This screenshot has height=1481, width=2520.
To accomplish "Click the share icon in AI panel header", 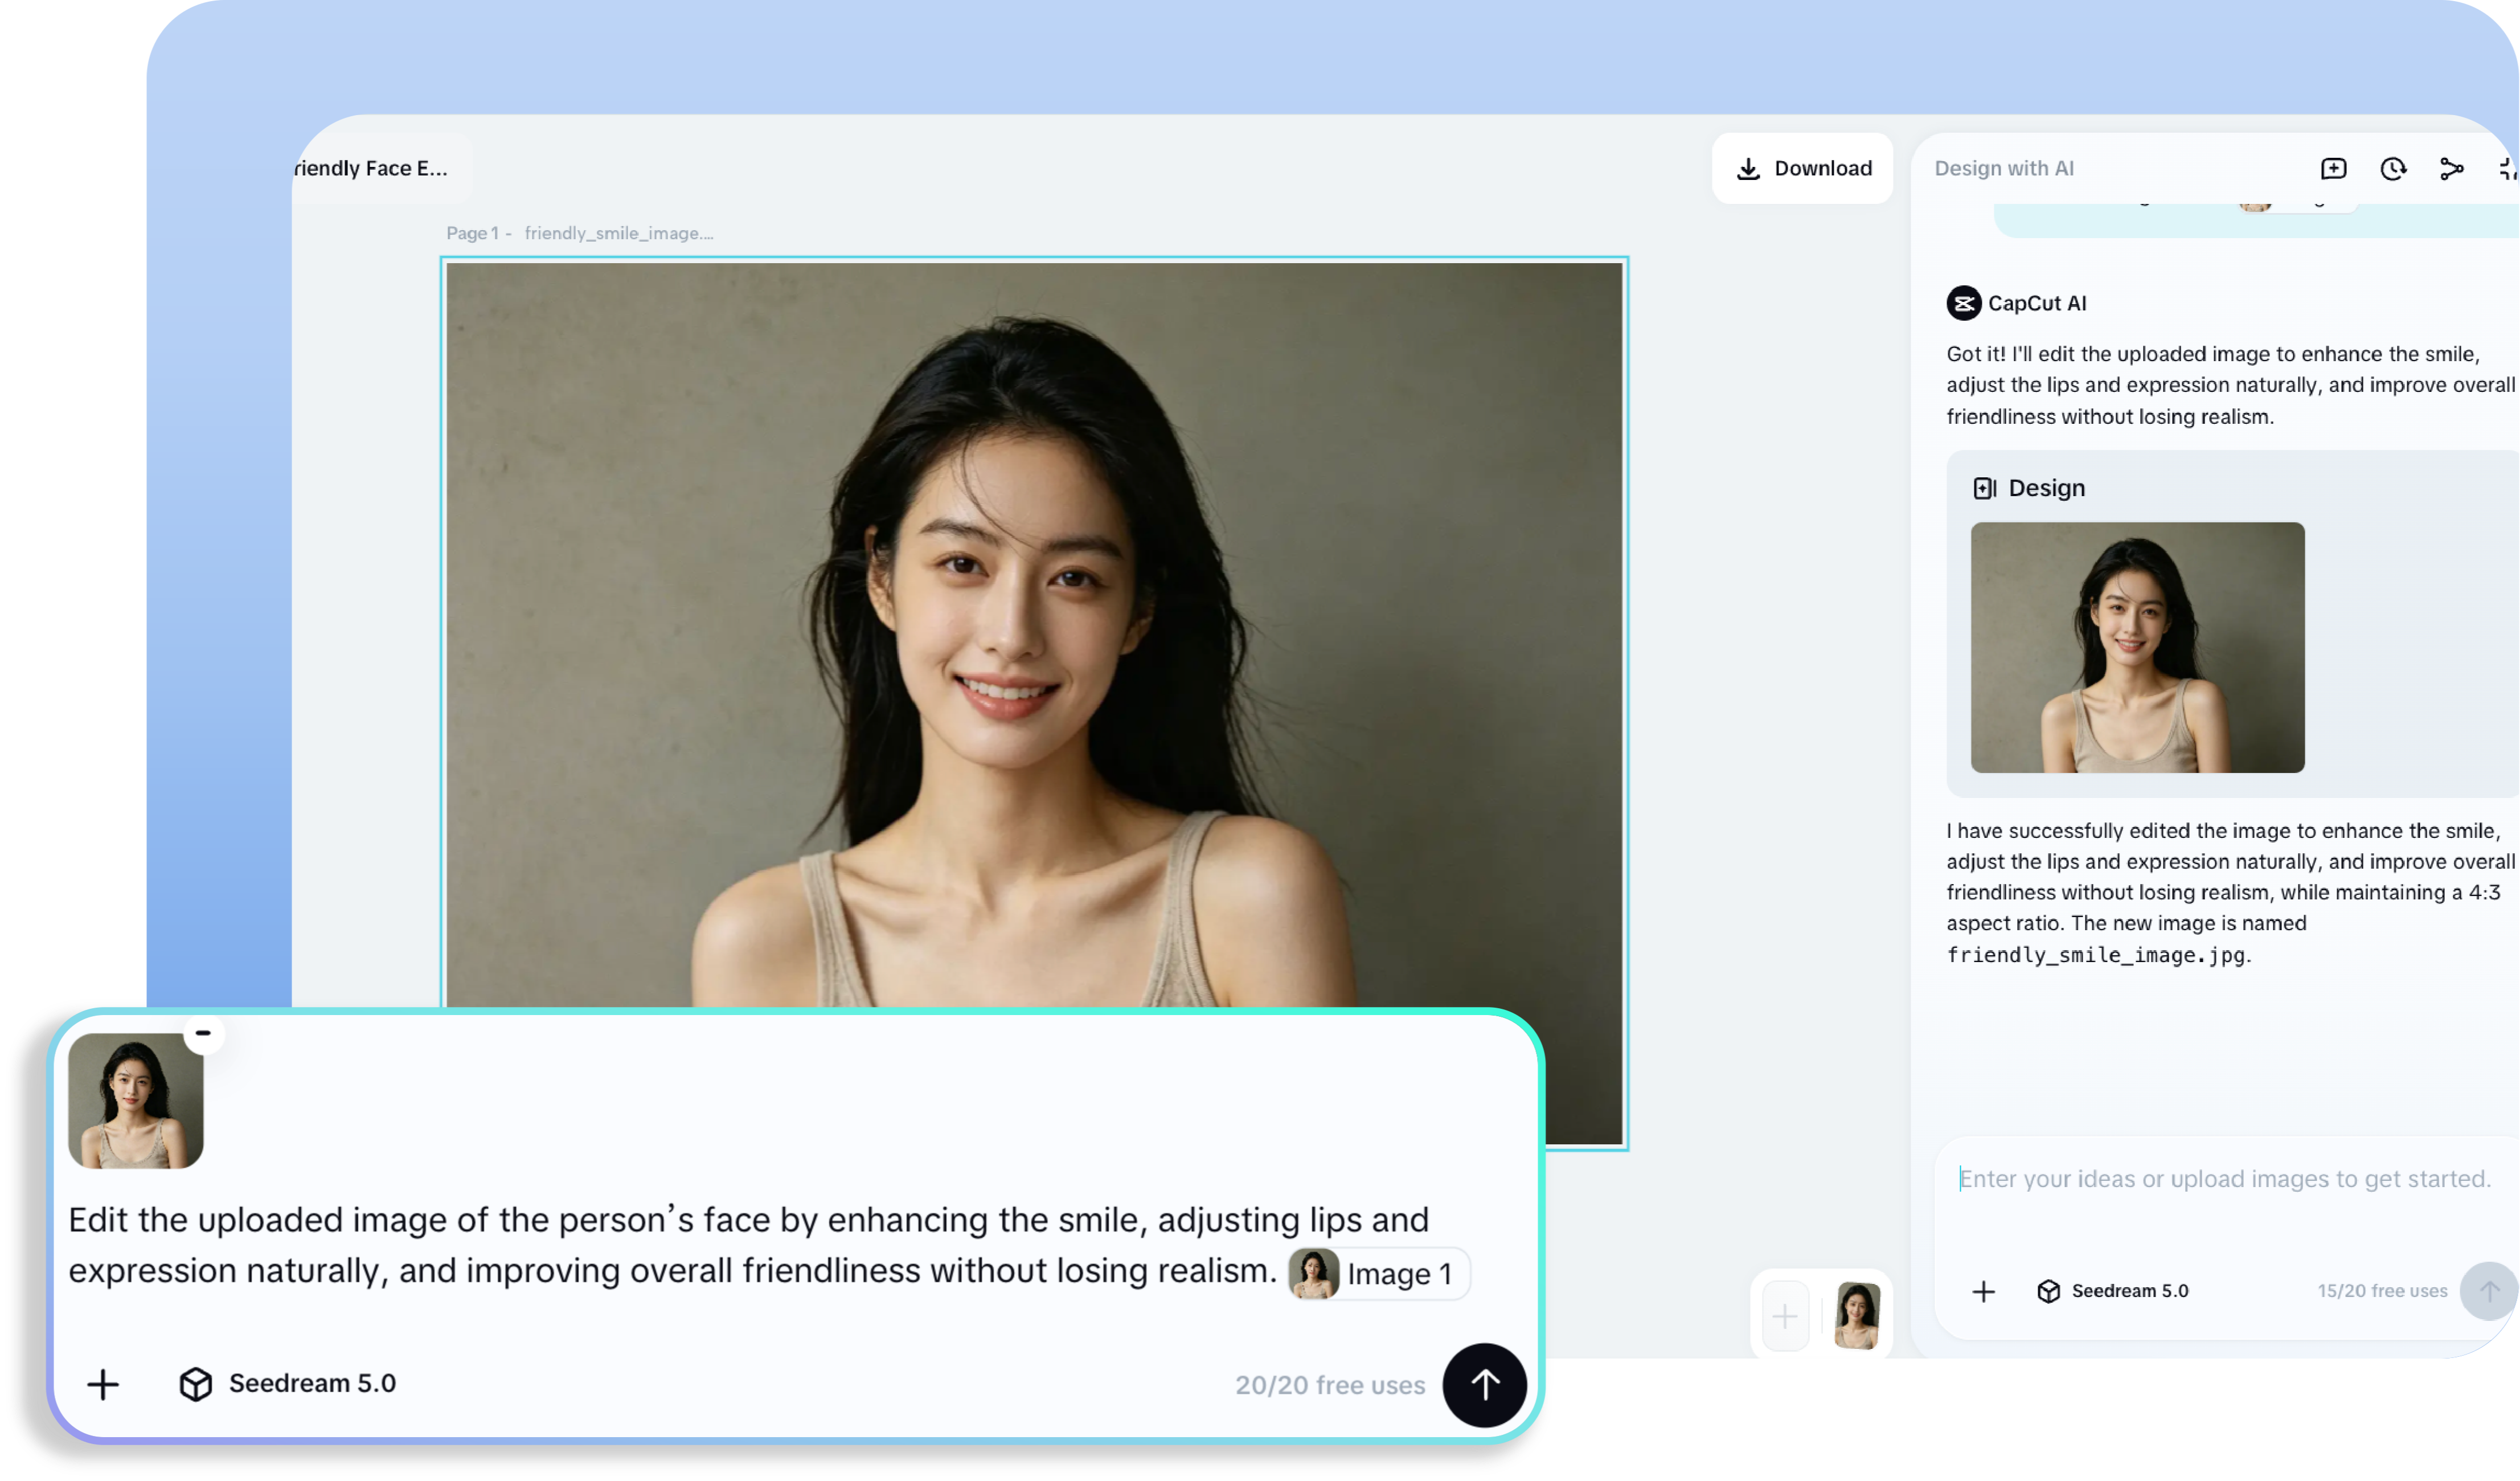I will tap(2451, 169).
